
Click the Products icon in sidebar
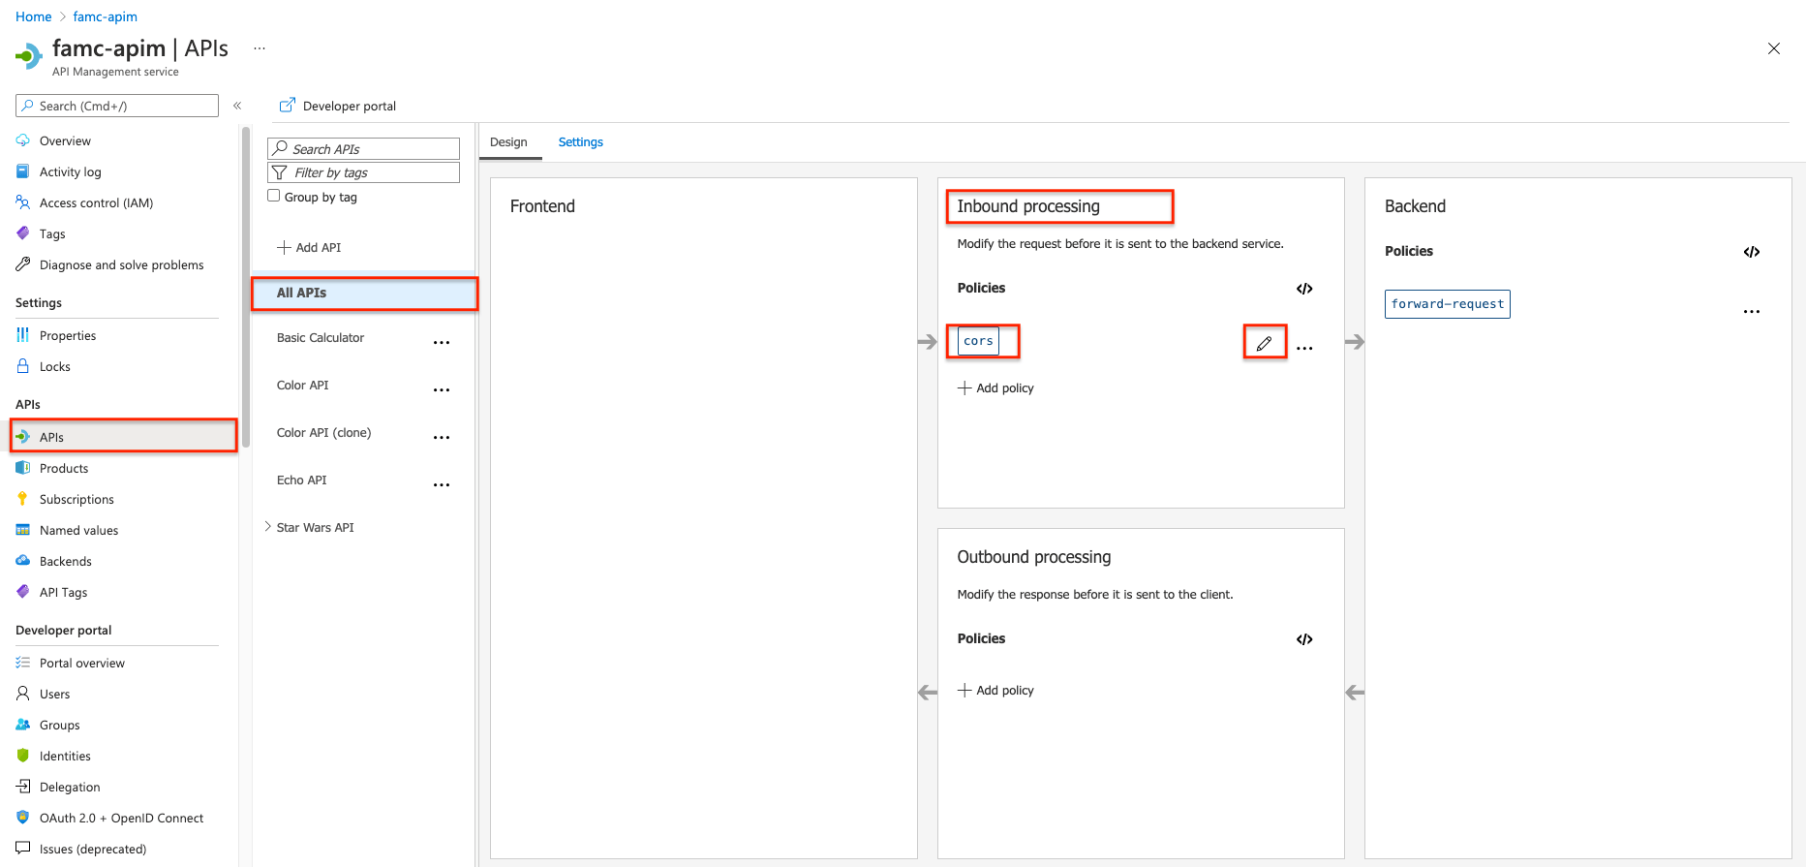click(22, 468)
